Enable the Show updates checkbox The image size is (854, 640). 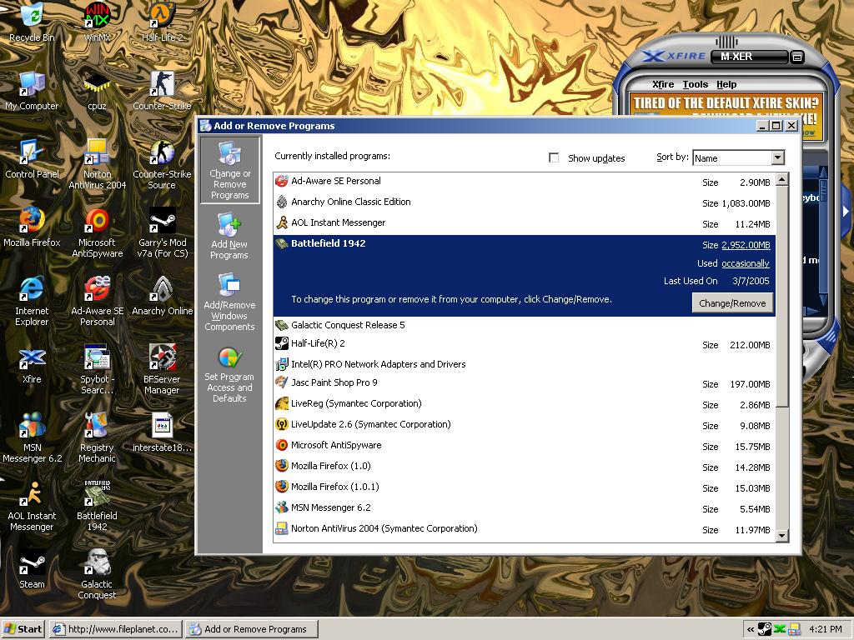point(554,157)
